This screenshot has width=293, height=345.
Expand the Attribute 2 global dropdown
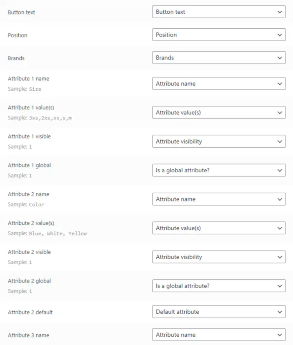(218, 286)
